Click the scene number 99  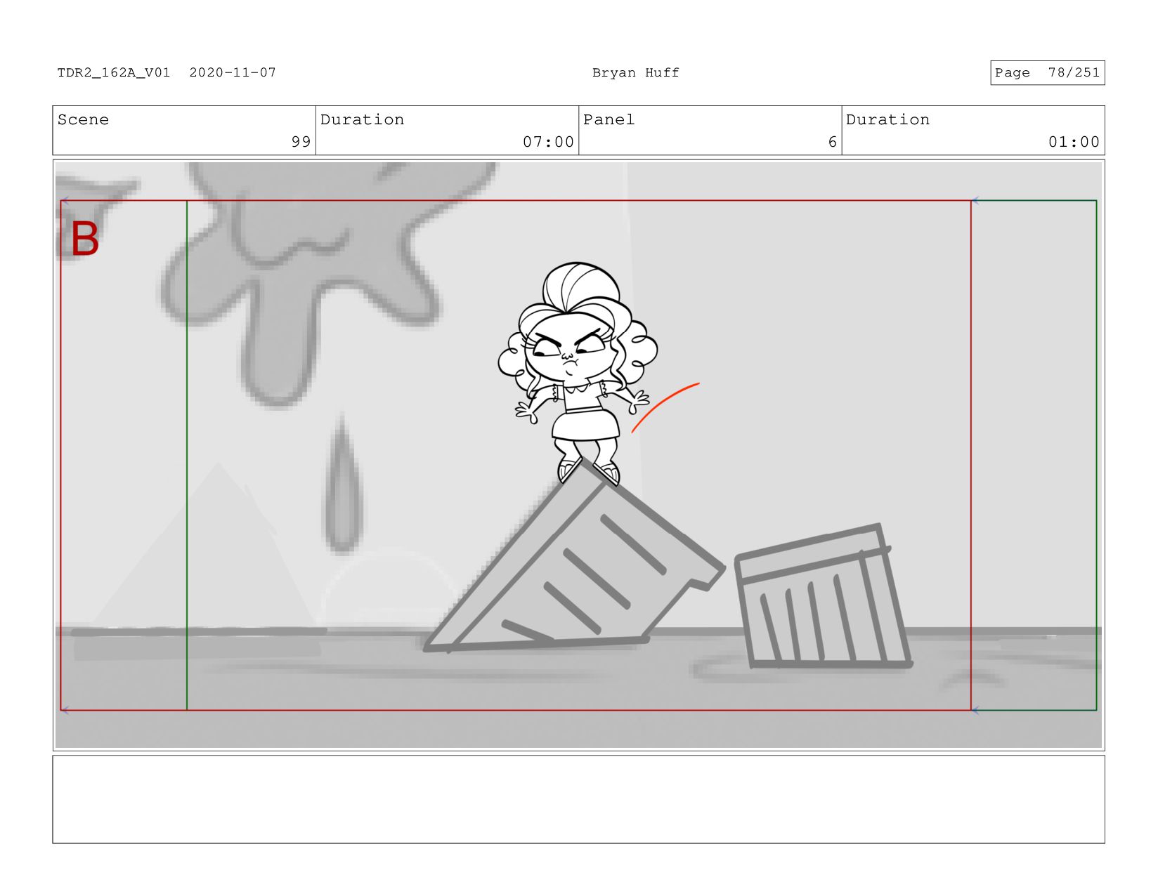(301, 142)
